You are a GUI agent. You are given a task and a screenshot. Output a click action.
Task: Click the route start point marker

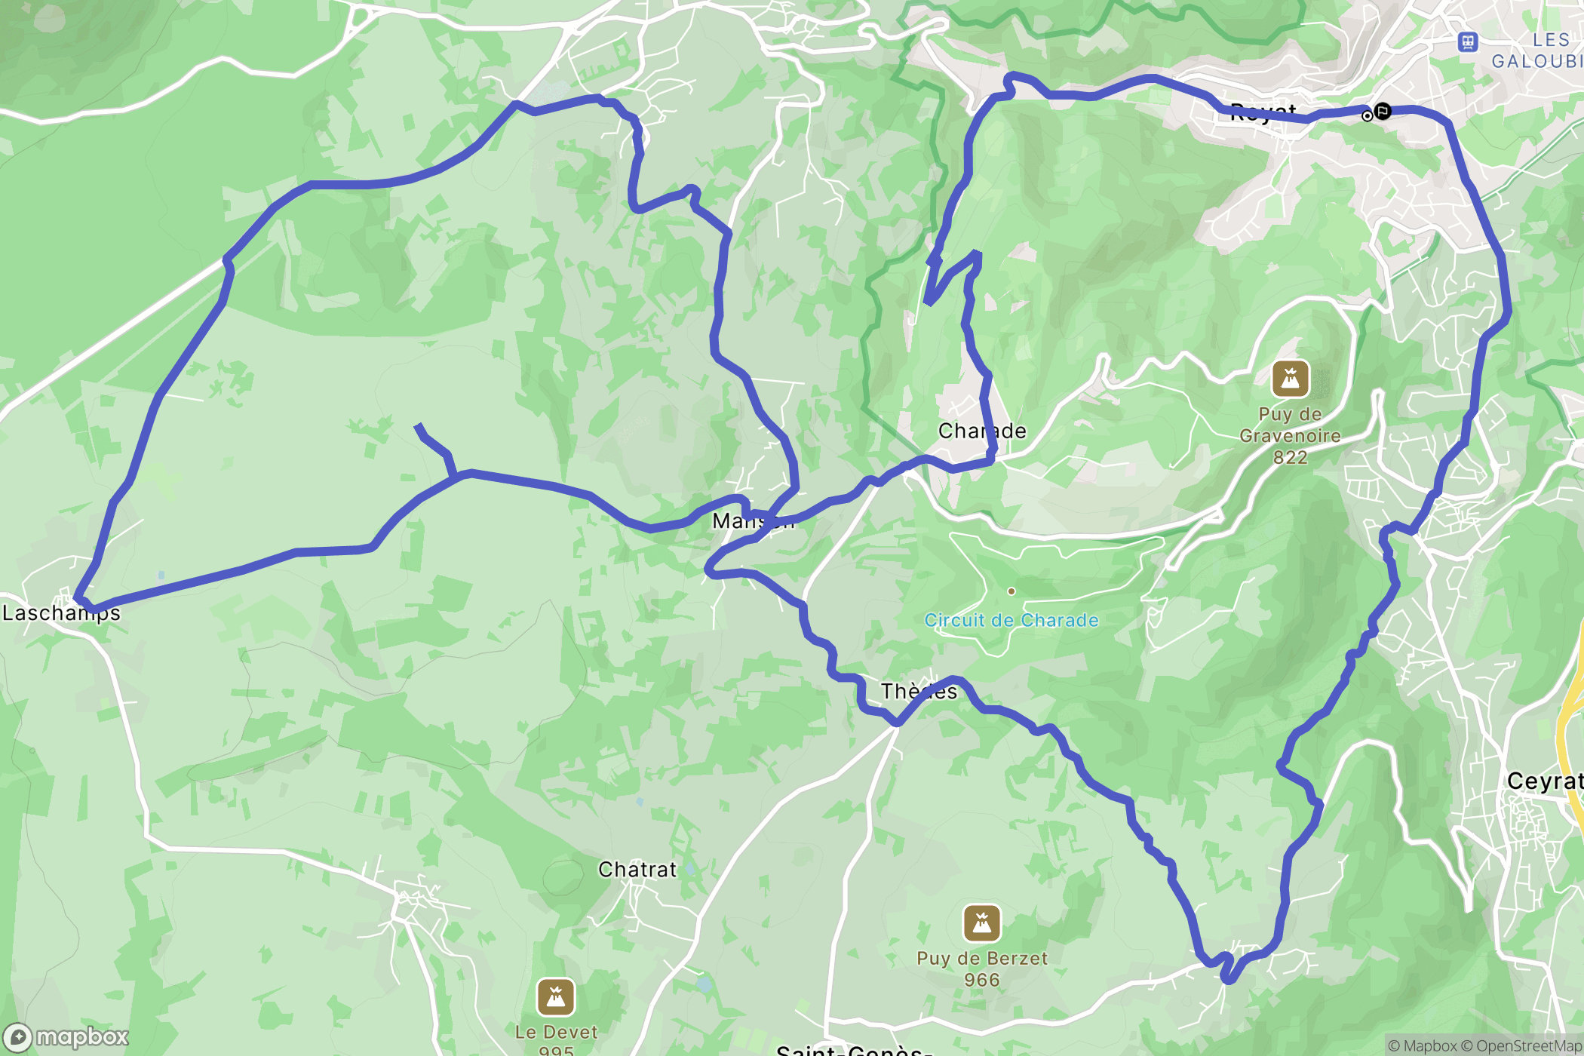coord(1367,116)
